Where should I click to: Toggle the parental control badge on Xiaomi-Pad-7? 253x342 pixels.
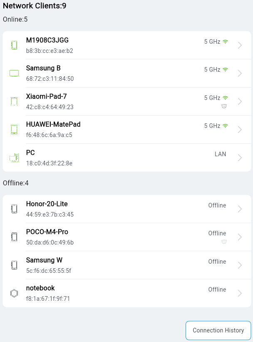pyautogui.click(x=224, y=106)
